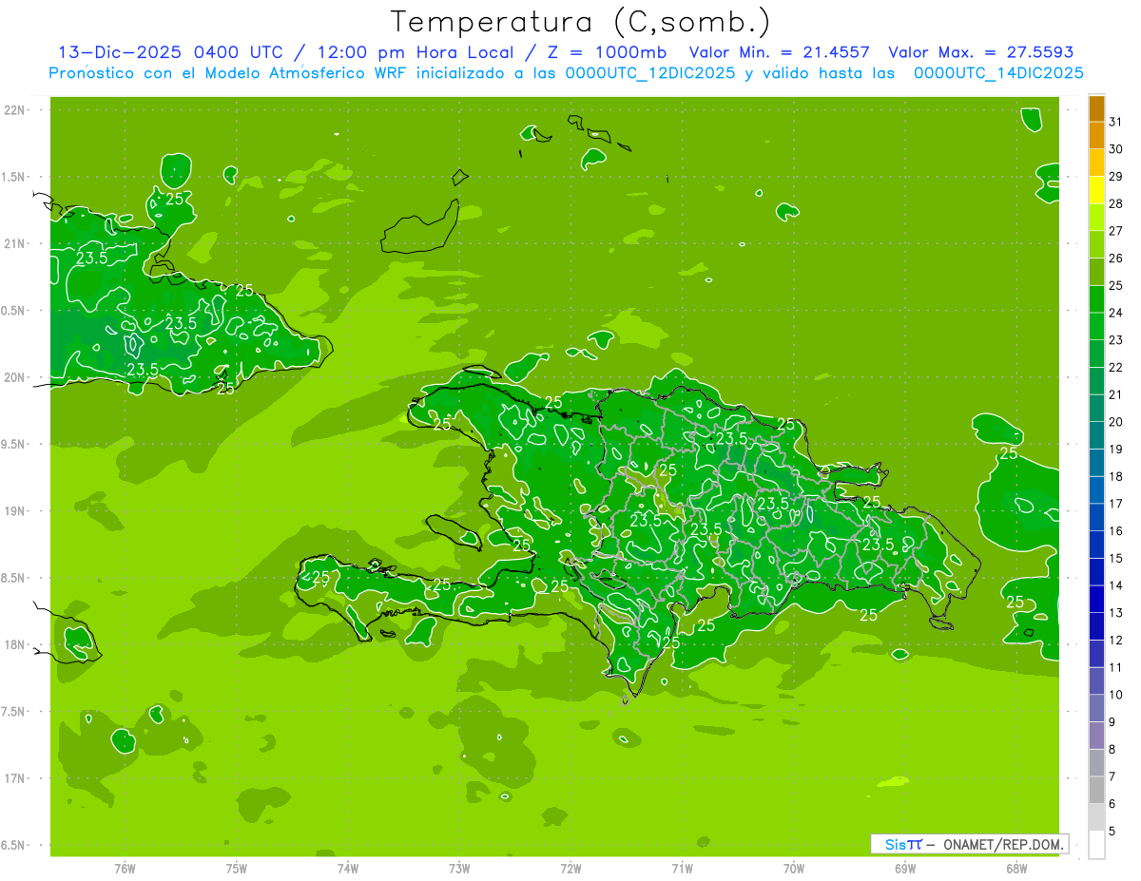1141x881 pixels.
Task: Click the legend value '15'
Action: point(1115,558)
